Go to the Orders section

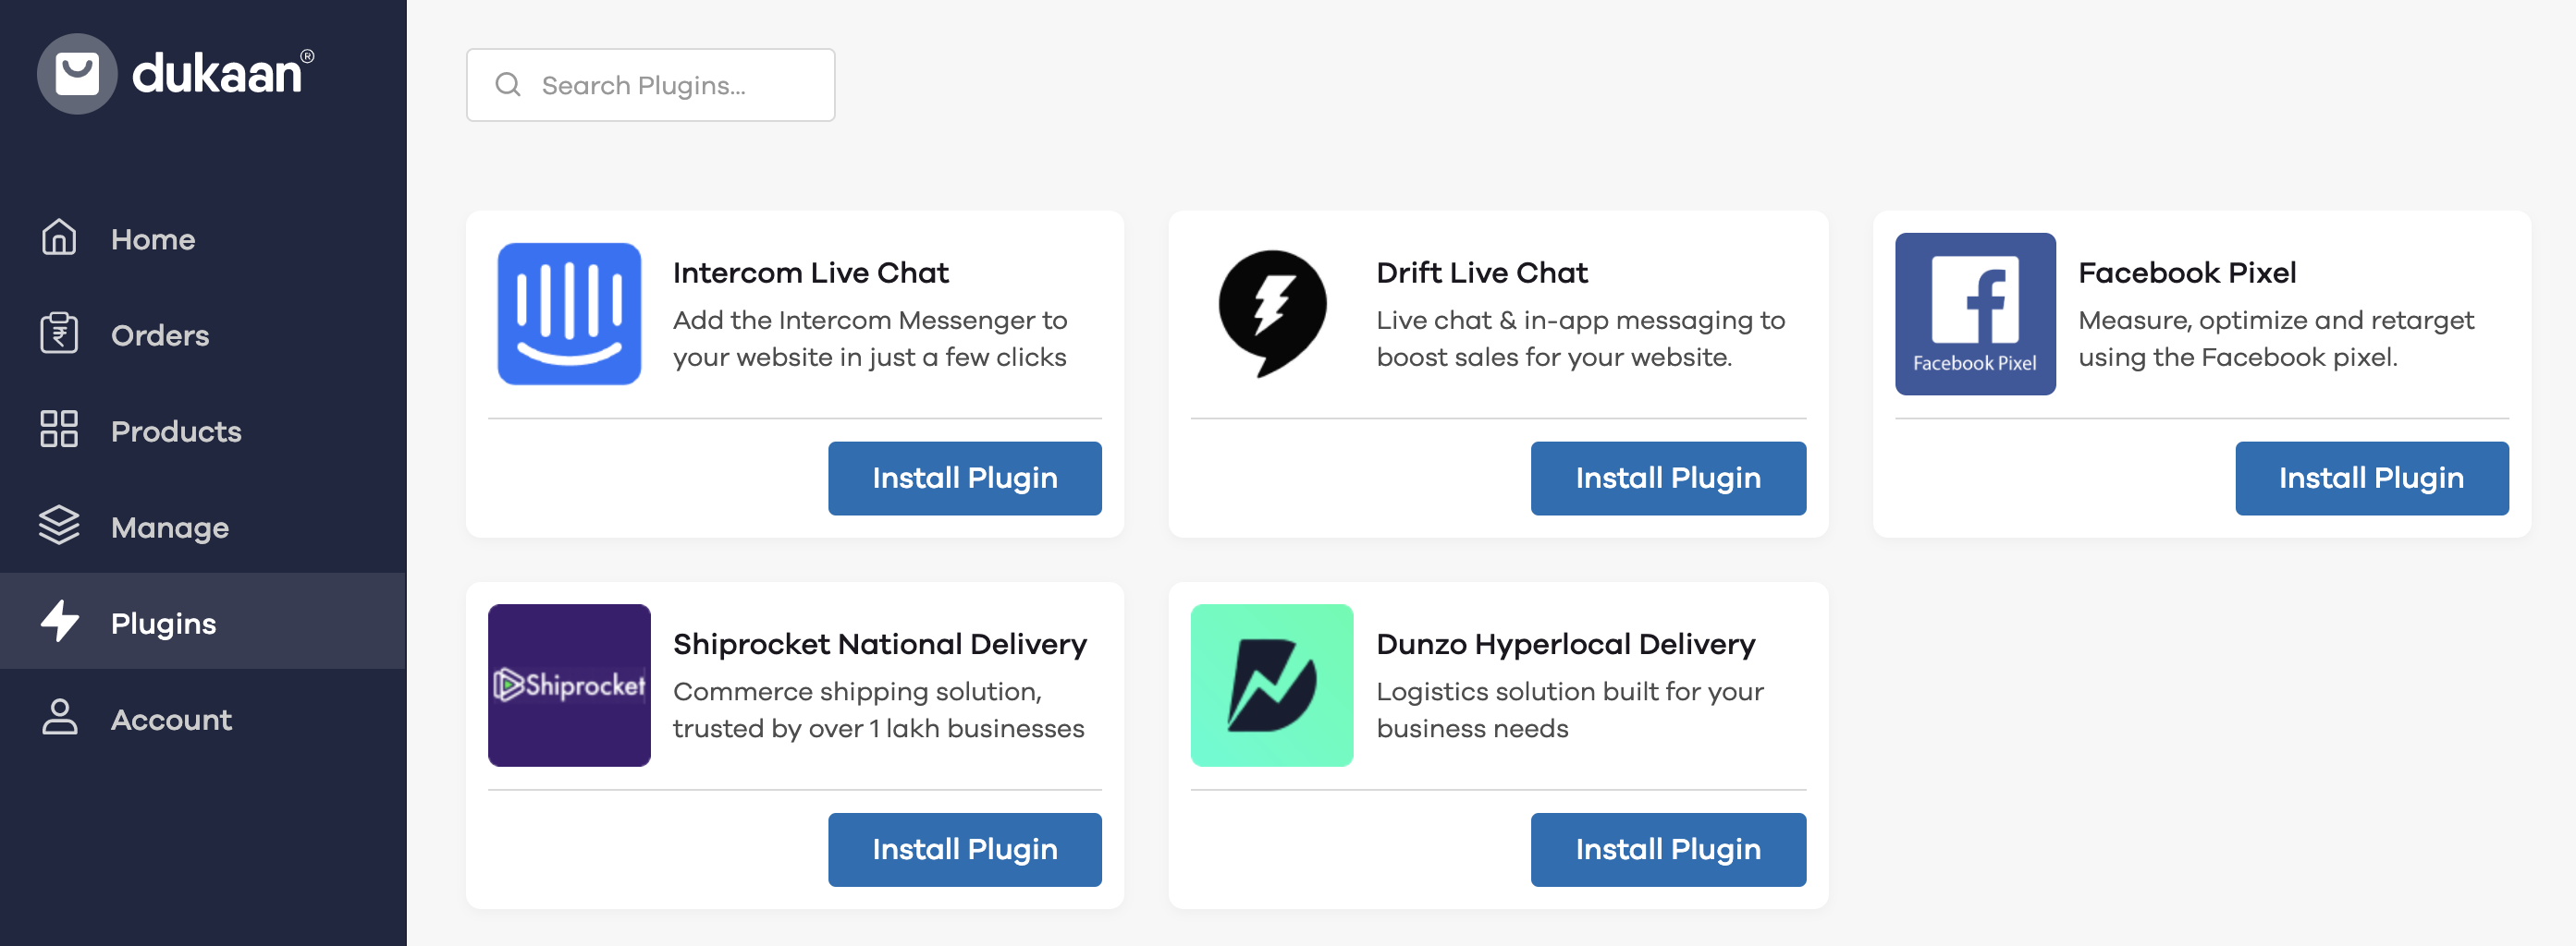[203, 334]
